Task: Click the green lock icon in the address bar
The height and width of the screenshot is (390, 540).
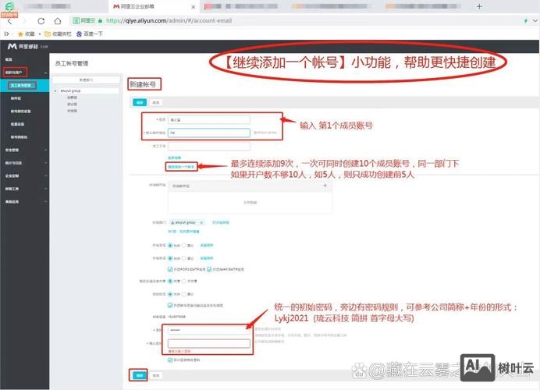Action: [100, 20]
